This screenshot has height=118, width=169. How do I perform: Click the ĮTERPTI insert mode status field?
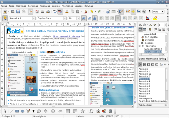tap(110, 116)
